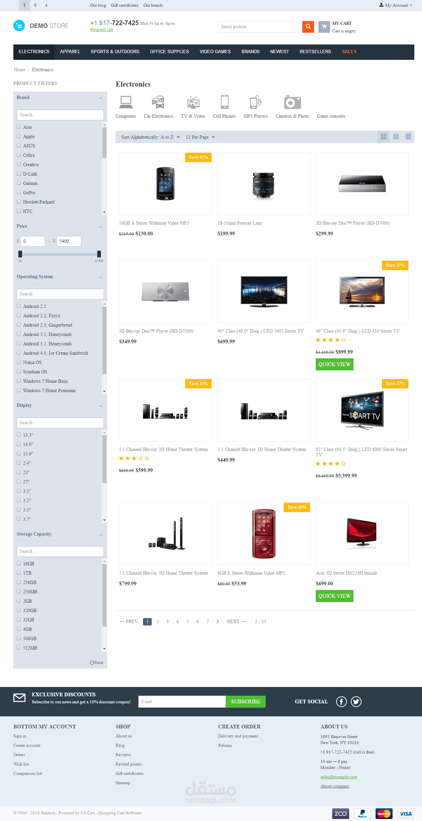Collapse the Display filter section
Screen dimensions: 422x821
[101, 406]
